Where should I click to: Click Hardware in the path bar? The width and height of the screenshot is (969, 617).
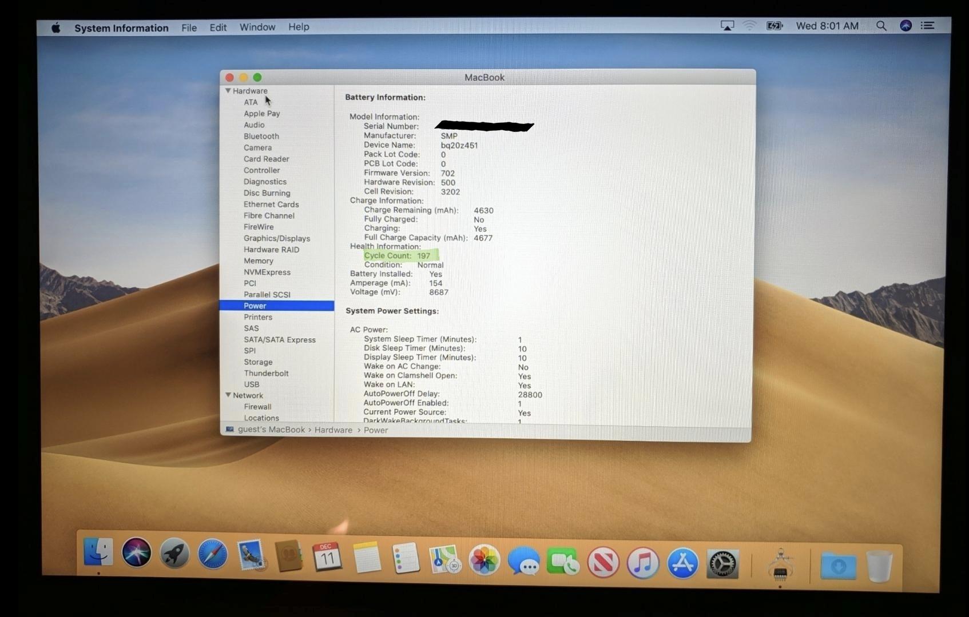(x=333, y=430)
